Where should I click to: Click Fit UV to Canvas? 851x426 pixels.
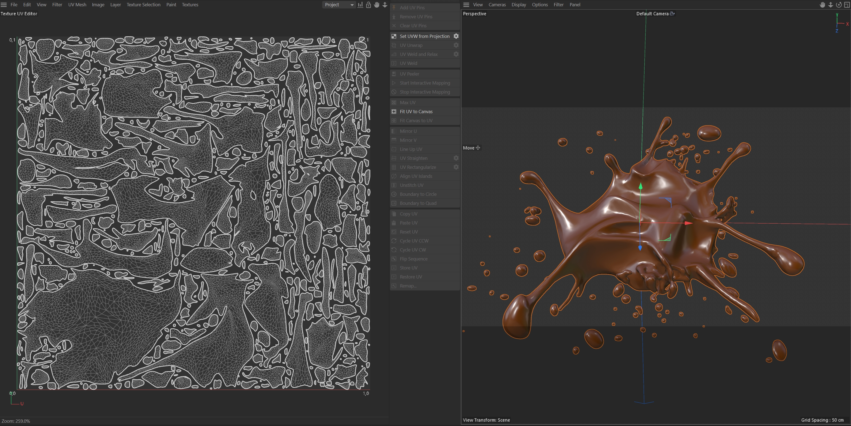click(x=416, y=111)
